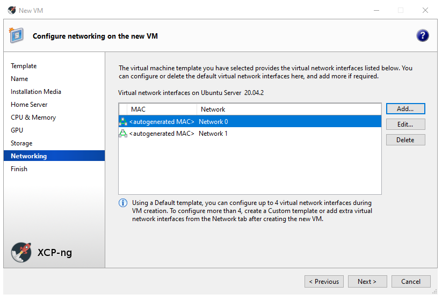
Task: Select the Finish step
Action: pos(19,169)
